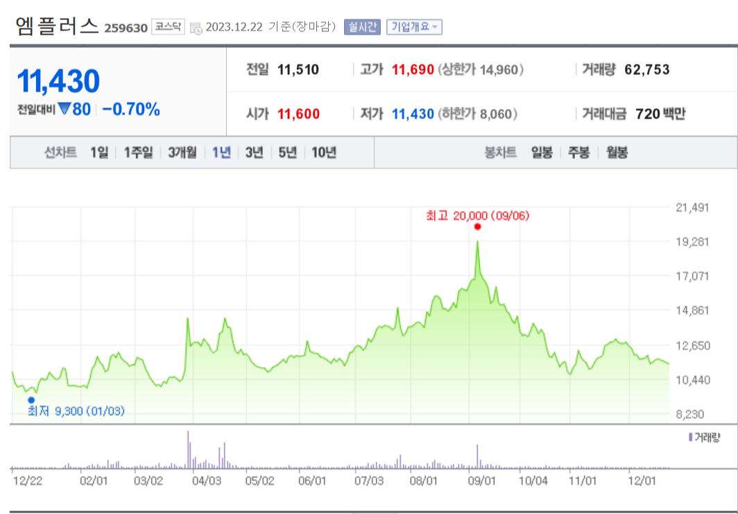Click the 11/01 date axis label
The width and height of the screenshot is (738, 514).
coord(582,481)
